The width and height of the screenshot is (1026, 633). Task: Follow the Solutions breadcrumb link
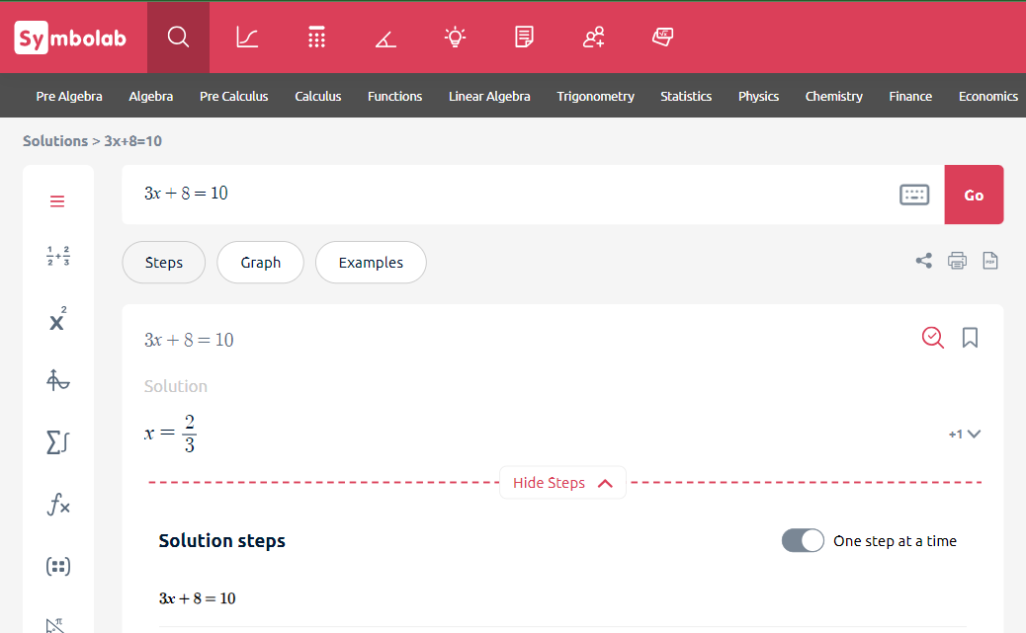(55, 141)
